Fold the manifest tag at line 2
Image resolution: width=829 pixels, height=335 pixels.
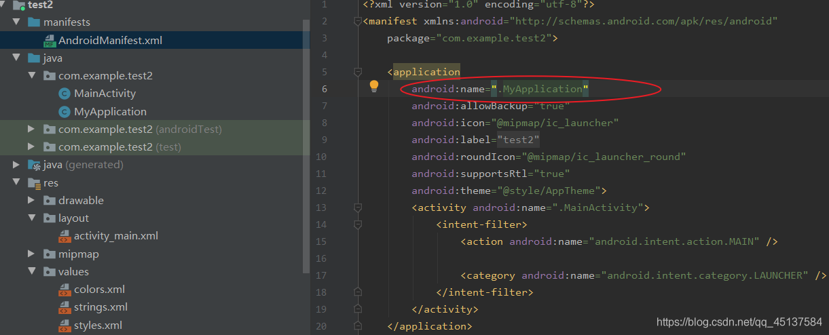coord(358,22)
